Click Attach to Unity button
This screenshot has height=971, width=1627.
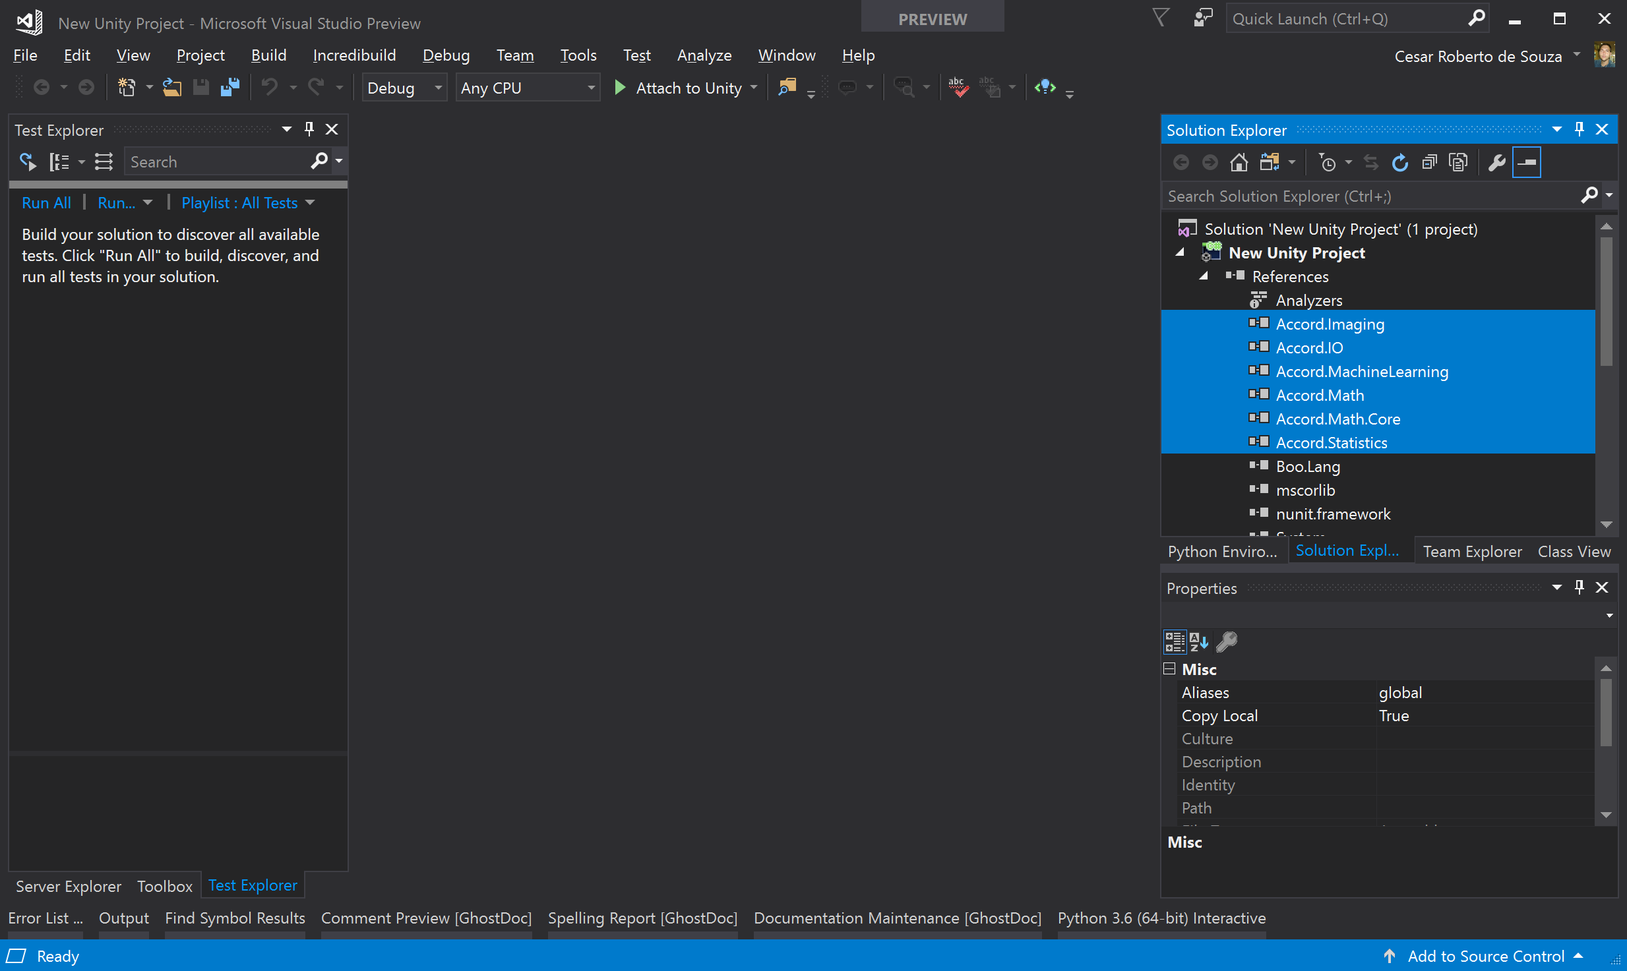680,88
